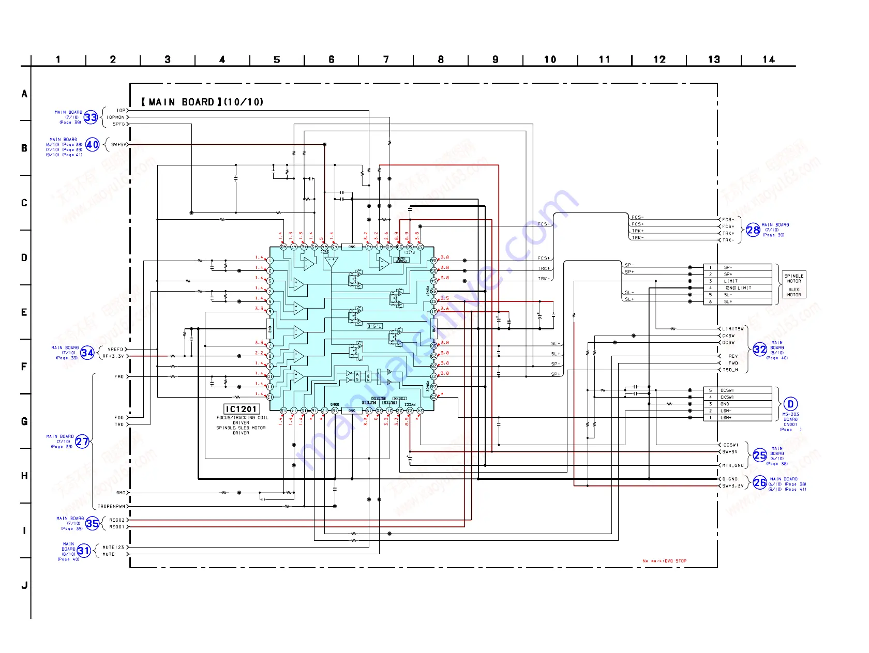Click the SW+5V signal label

[x=118, y=145]
